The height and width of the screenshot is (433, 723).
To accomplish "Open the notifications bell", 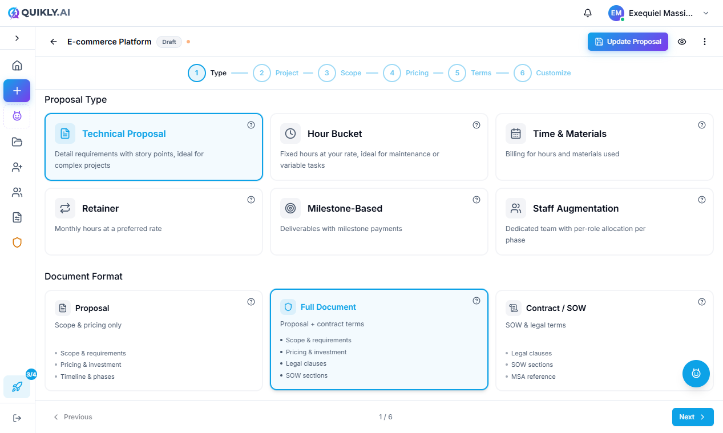I will click(588, 13).
